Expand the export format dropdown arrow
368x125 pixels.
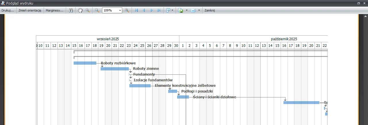coord(187,10)
